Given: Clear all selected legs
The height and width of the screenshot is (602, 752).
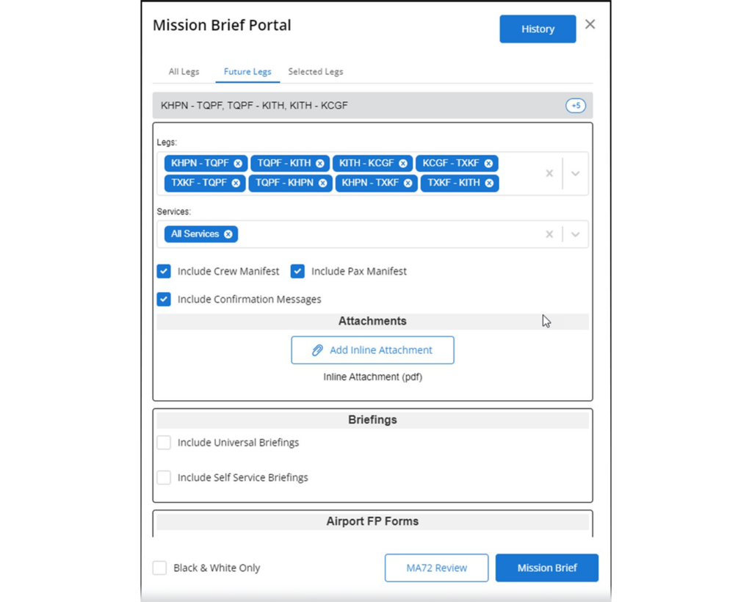Looking at the screenshot, I should (549, 174).
